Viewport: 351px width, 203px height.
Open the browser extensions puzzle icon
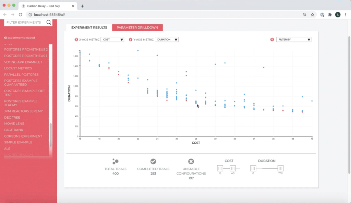330,14
